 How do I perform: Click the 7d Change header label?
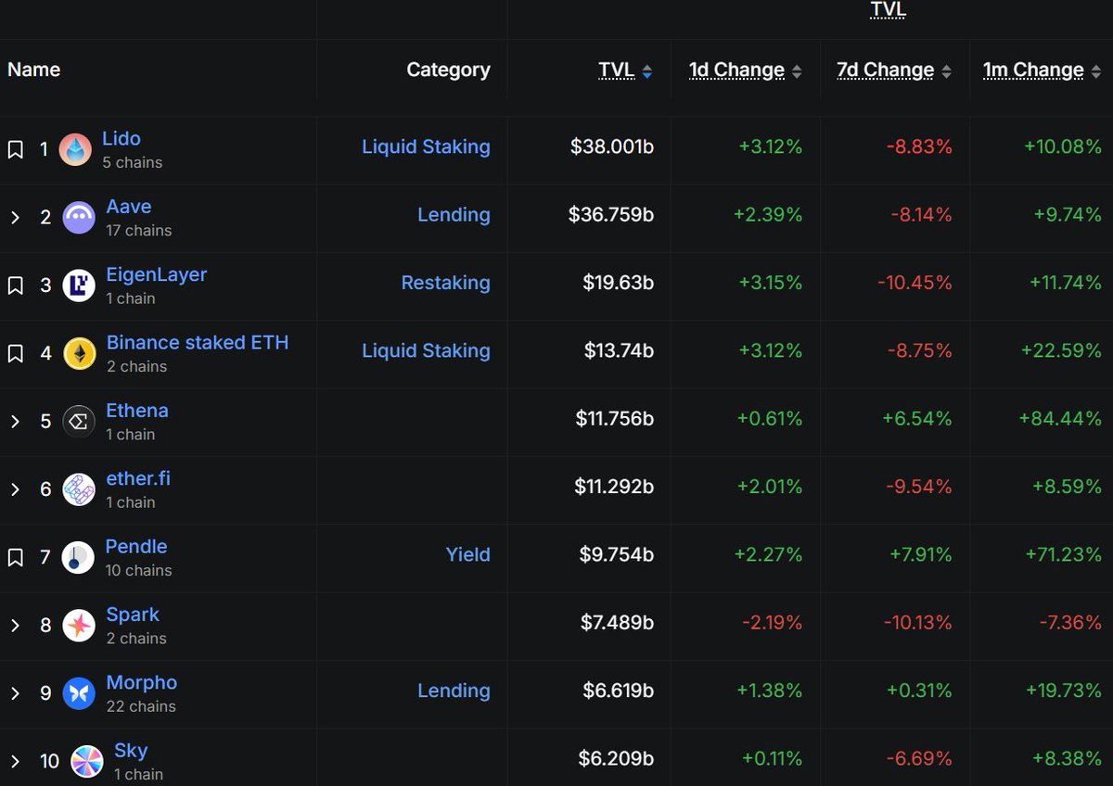pyautogui.click(x=886, y=70)
